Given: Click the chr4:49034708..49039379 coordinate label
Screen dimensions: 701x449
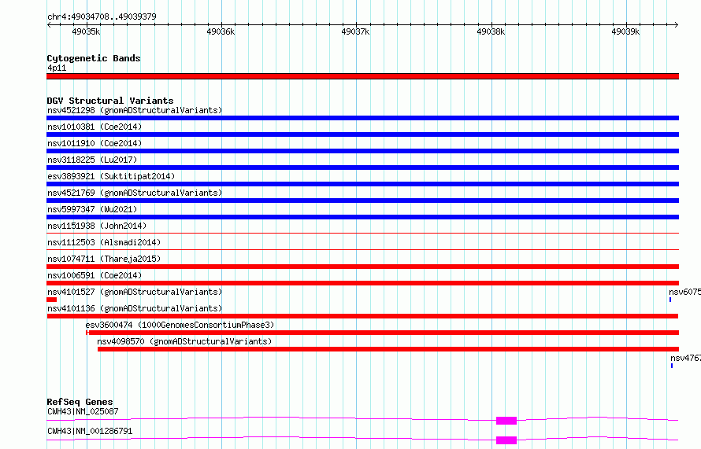Looking at the screenshot, I should tap(102, 17).
